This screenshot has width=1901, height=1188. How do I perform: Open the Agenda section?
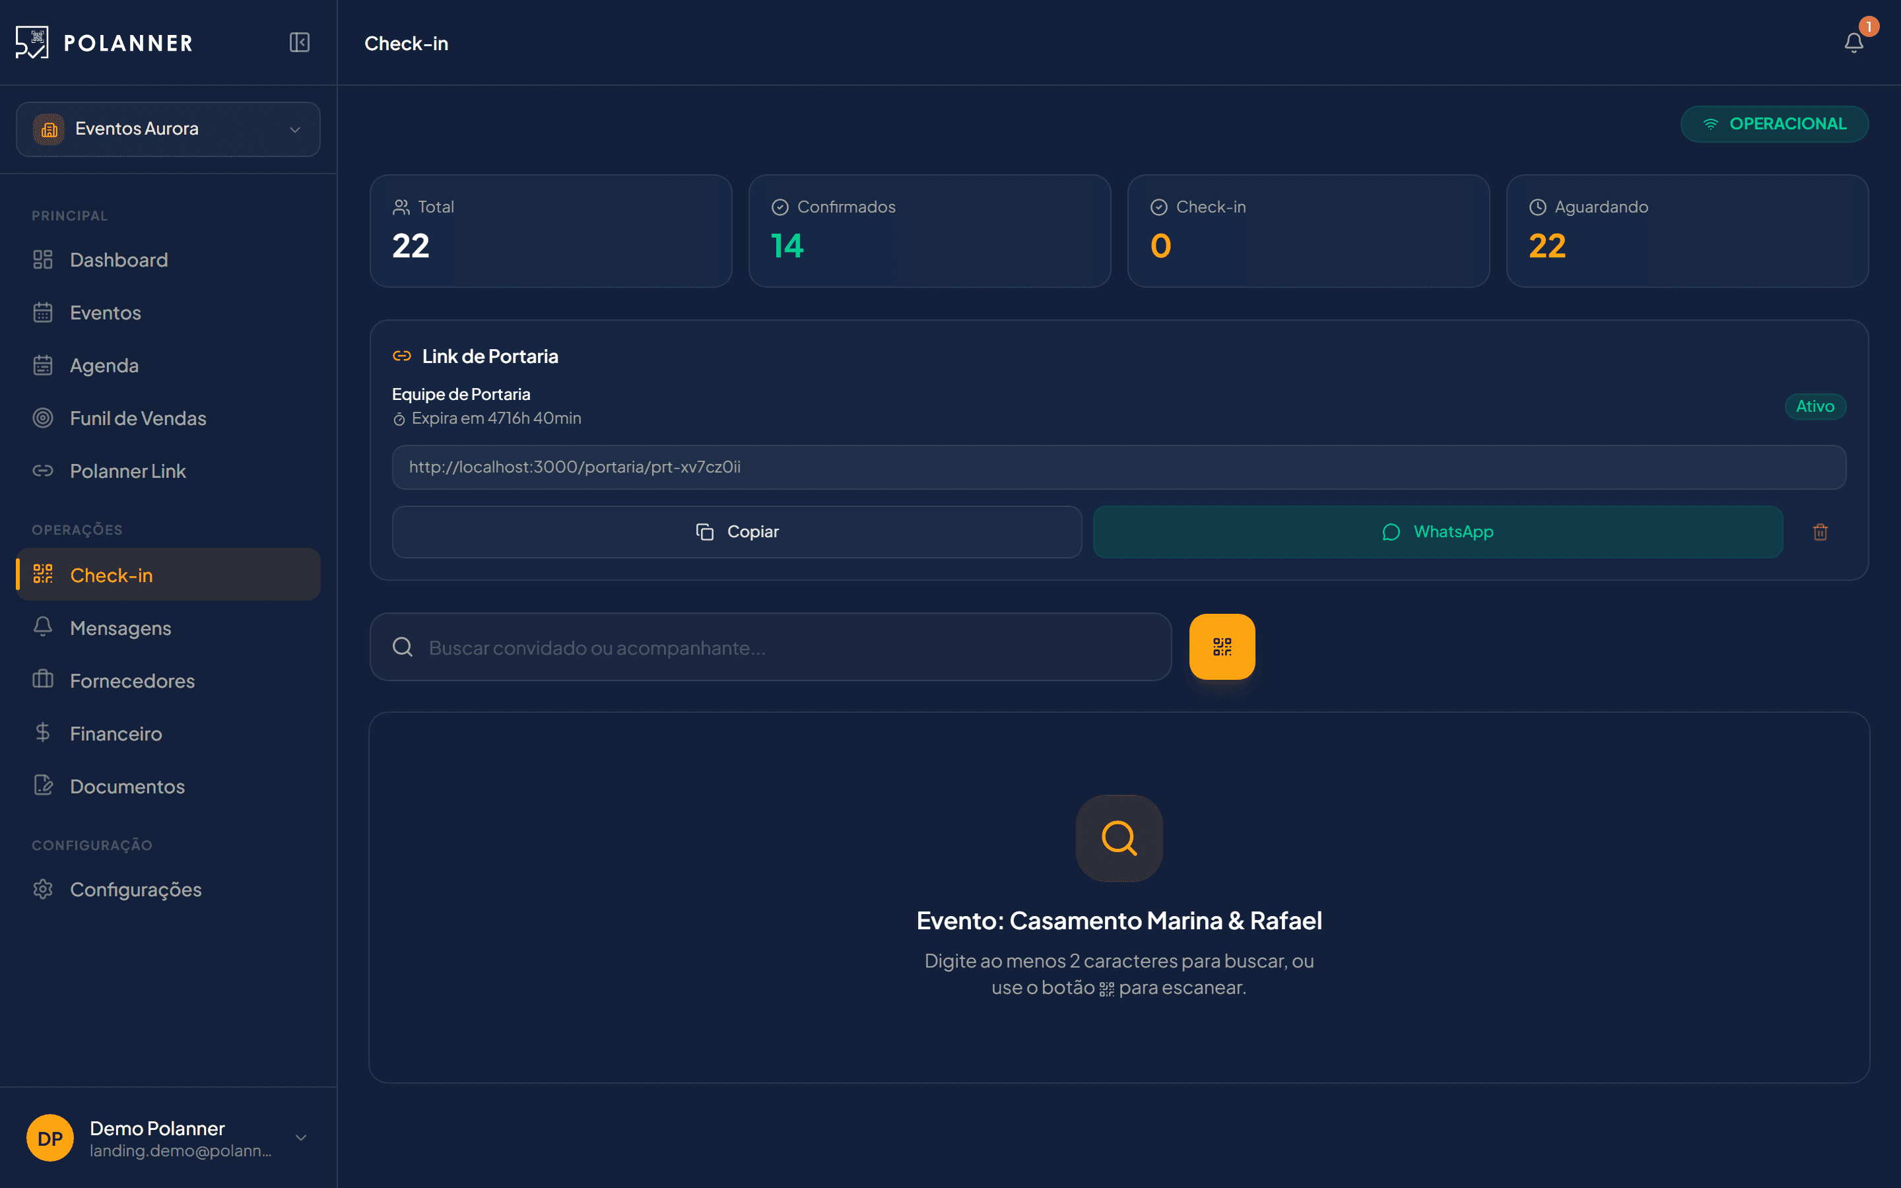tap(168, 366)
